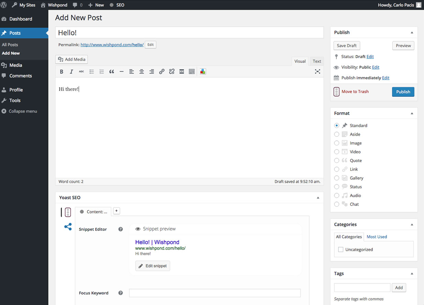The image size is (424, 305).
Task: Click the Yoast traffic light icon beside Move to Trash
Action: coord(337,92)
